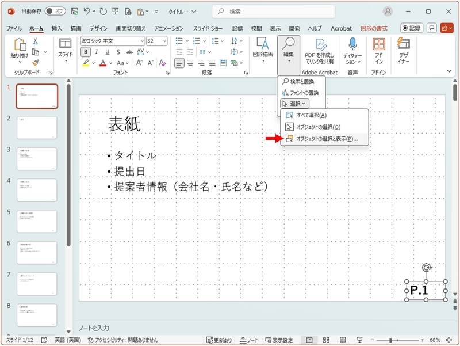Toggle Underline formatting button
Image resolution: width=460 pixels, height=346 pixels.
click(108, 52)
